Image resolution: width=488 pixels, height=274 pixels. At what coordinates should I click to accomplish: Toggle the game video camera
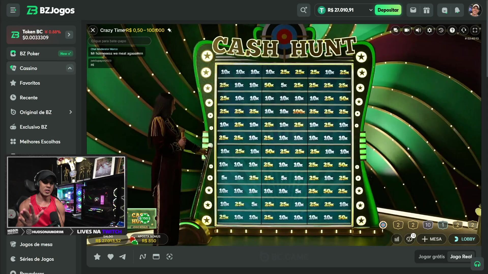click(407, 30)
